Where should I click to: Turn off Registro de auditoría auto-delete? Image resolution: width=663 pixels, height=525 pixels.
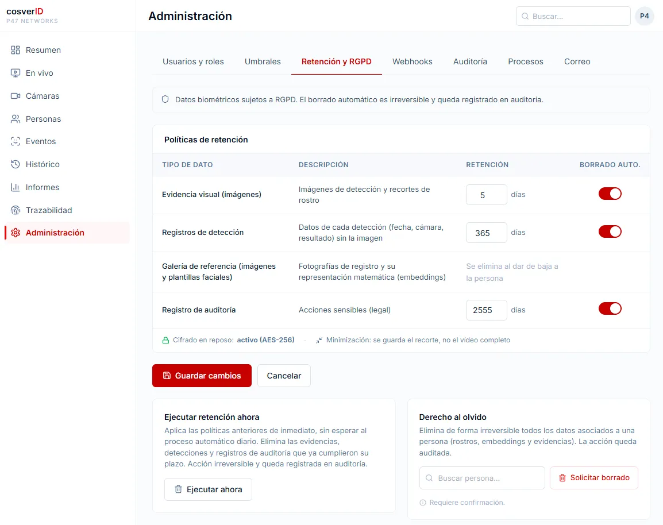pos(610,308)
